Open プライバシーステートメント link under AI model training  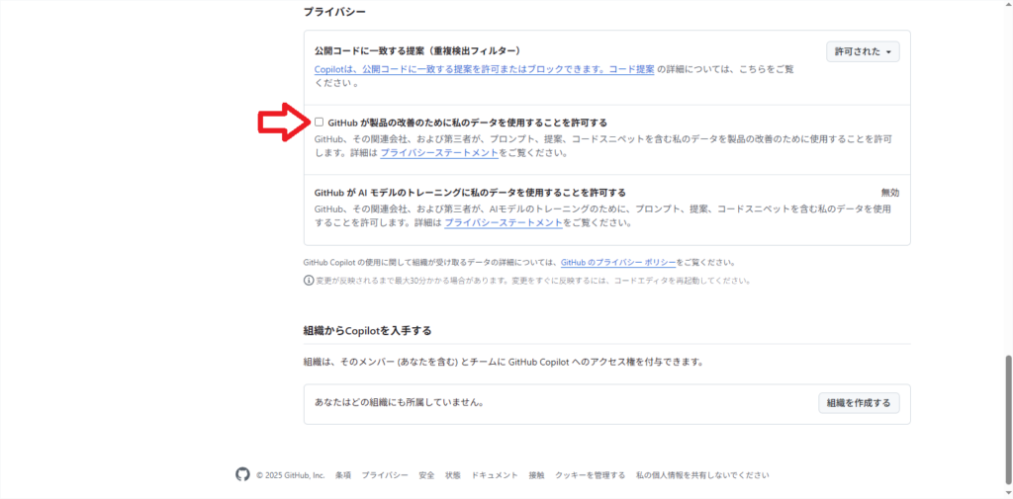click(504, 222)
